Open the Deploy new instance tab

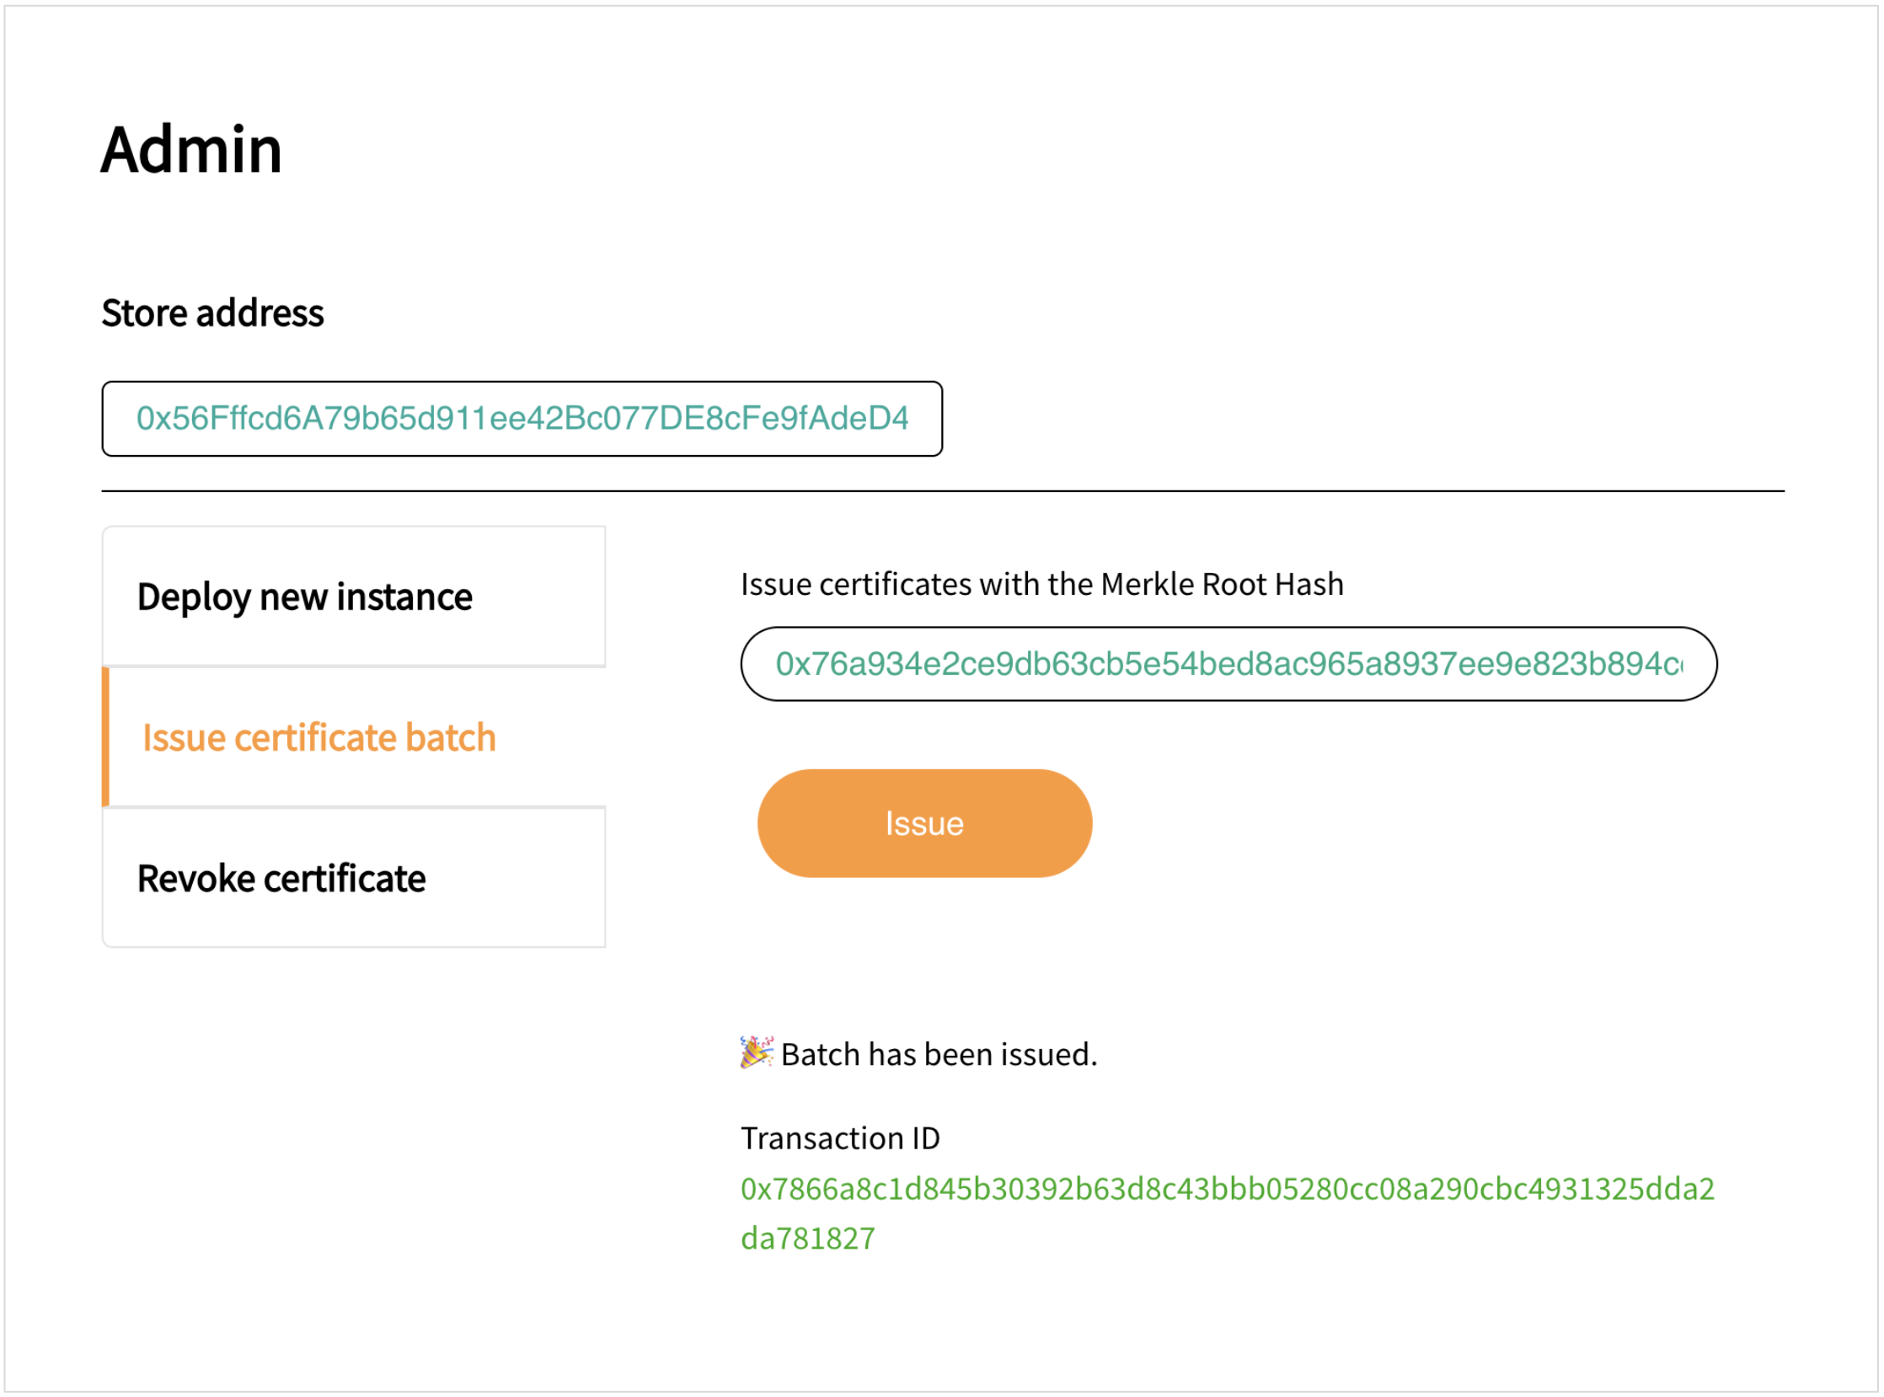tap(354, 597)
